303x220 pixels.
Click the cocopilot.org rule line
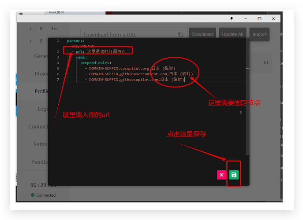pyautogui.click(x=130, y=69)
